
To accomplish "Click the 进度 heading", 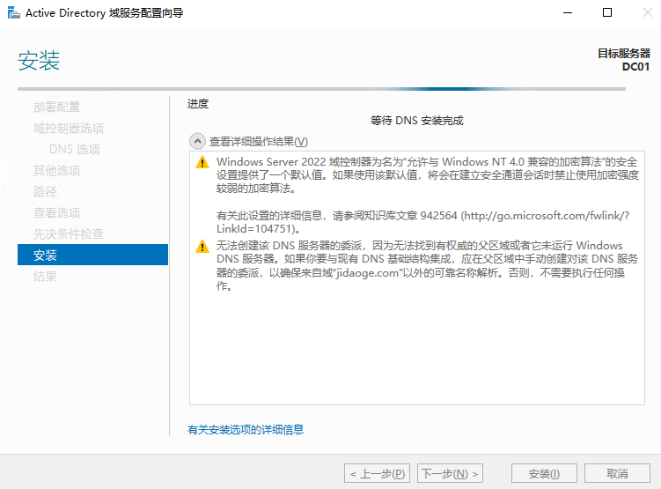I will point(198,104).
